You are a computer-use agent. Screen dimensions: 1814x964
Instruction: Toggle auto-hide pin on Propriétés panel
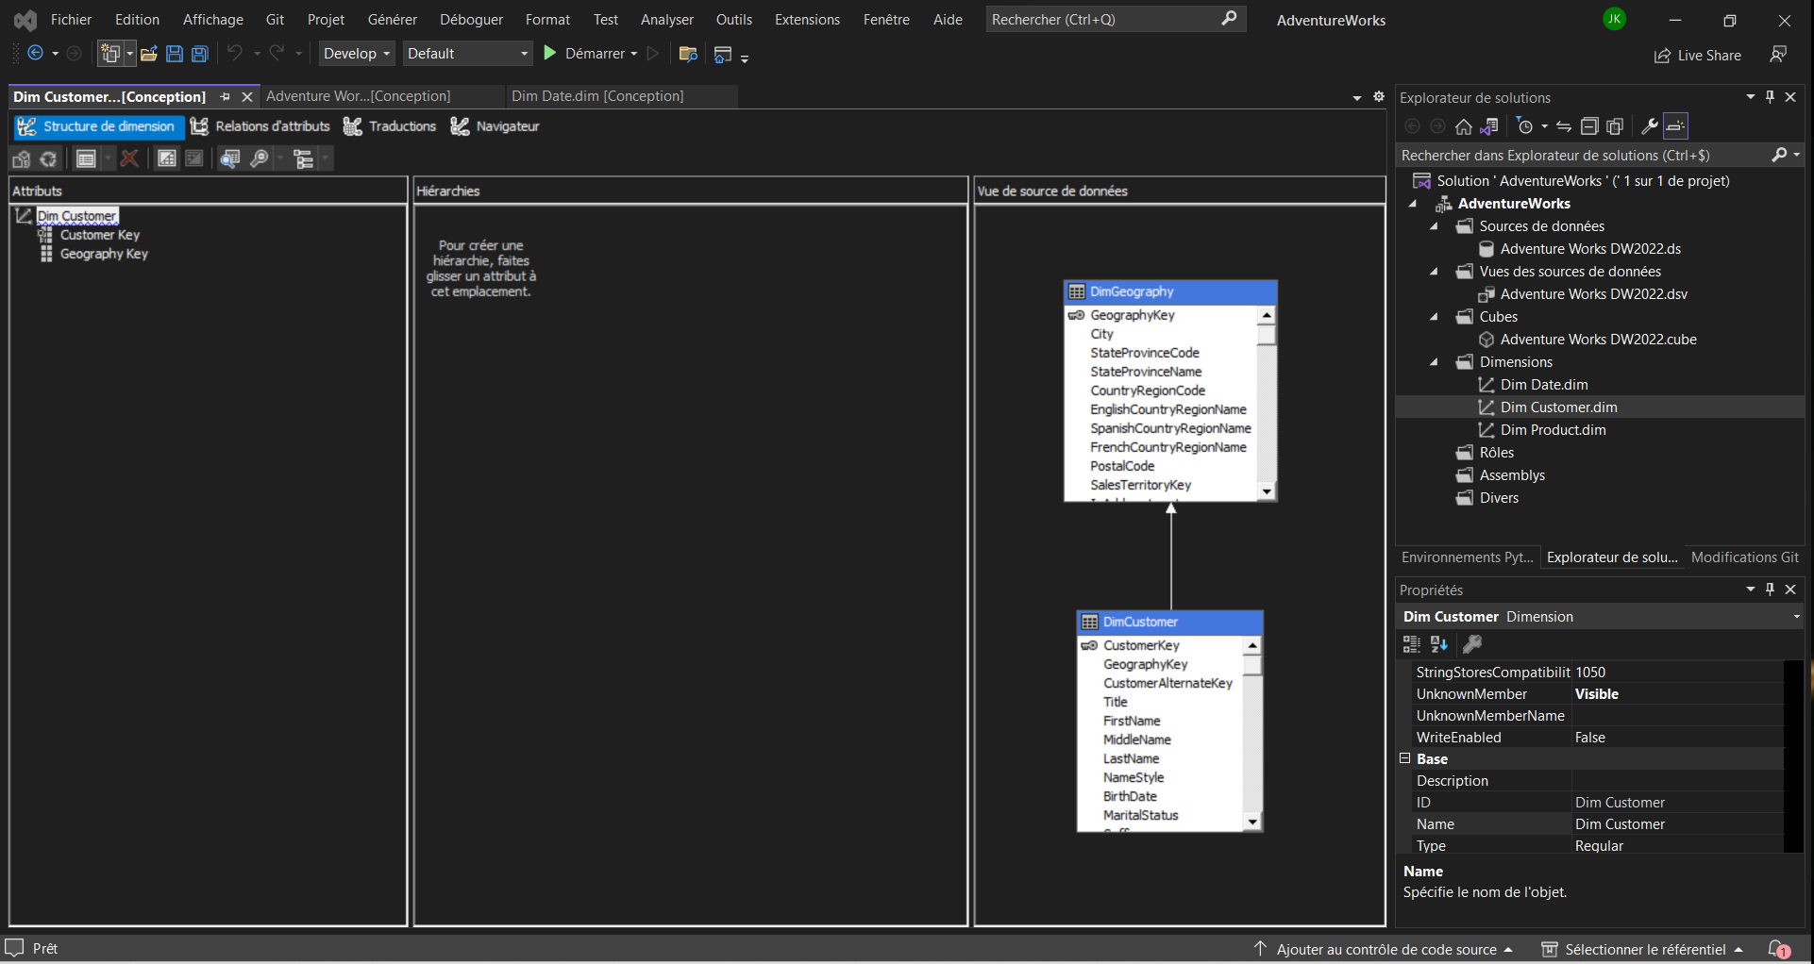(x=1771, y=590)
